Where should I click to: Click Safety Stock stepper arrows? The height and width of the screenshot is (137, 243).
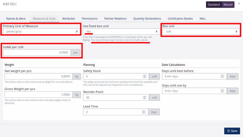(x=144, y=76)
